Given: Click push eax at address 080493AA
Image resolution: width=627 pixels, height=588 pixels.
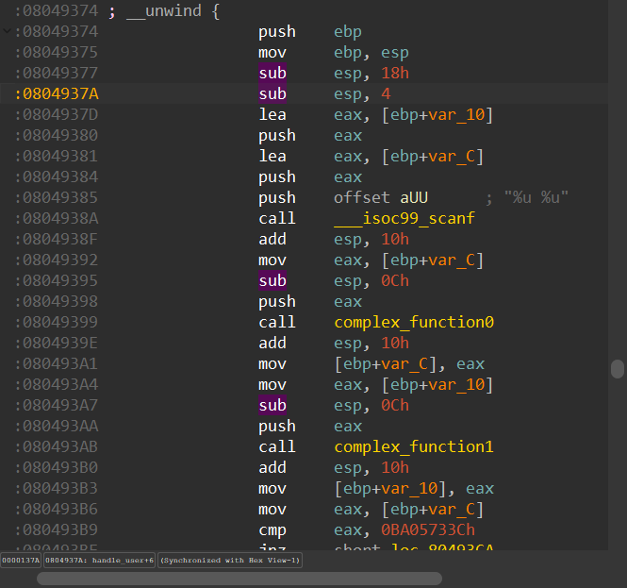Looking at the screenshot, I should (x=310, y=426).
